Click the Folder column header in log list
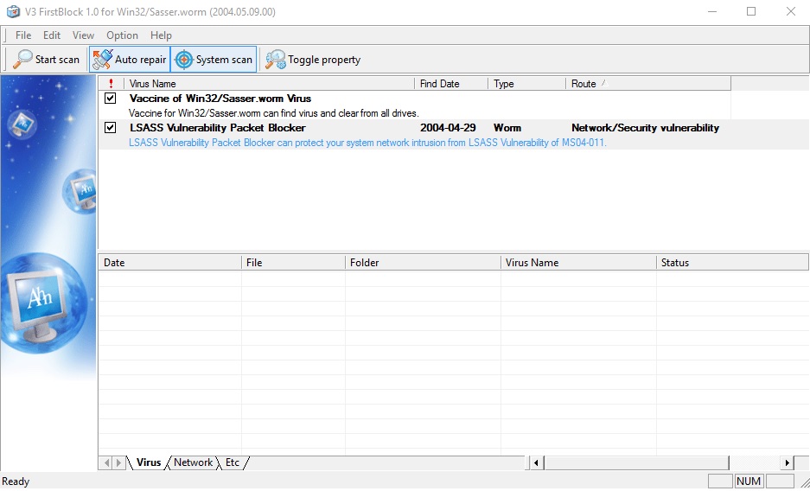This screenshot has height=491, width=810. pos(423,263)
